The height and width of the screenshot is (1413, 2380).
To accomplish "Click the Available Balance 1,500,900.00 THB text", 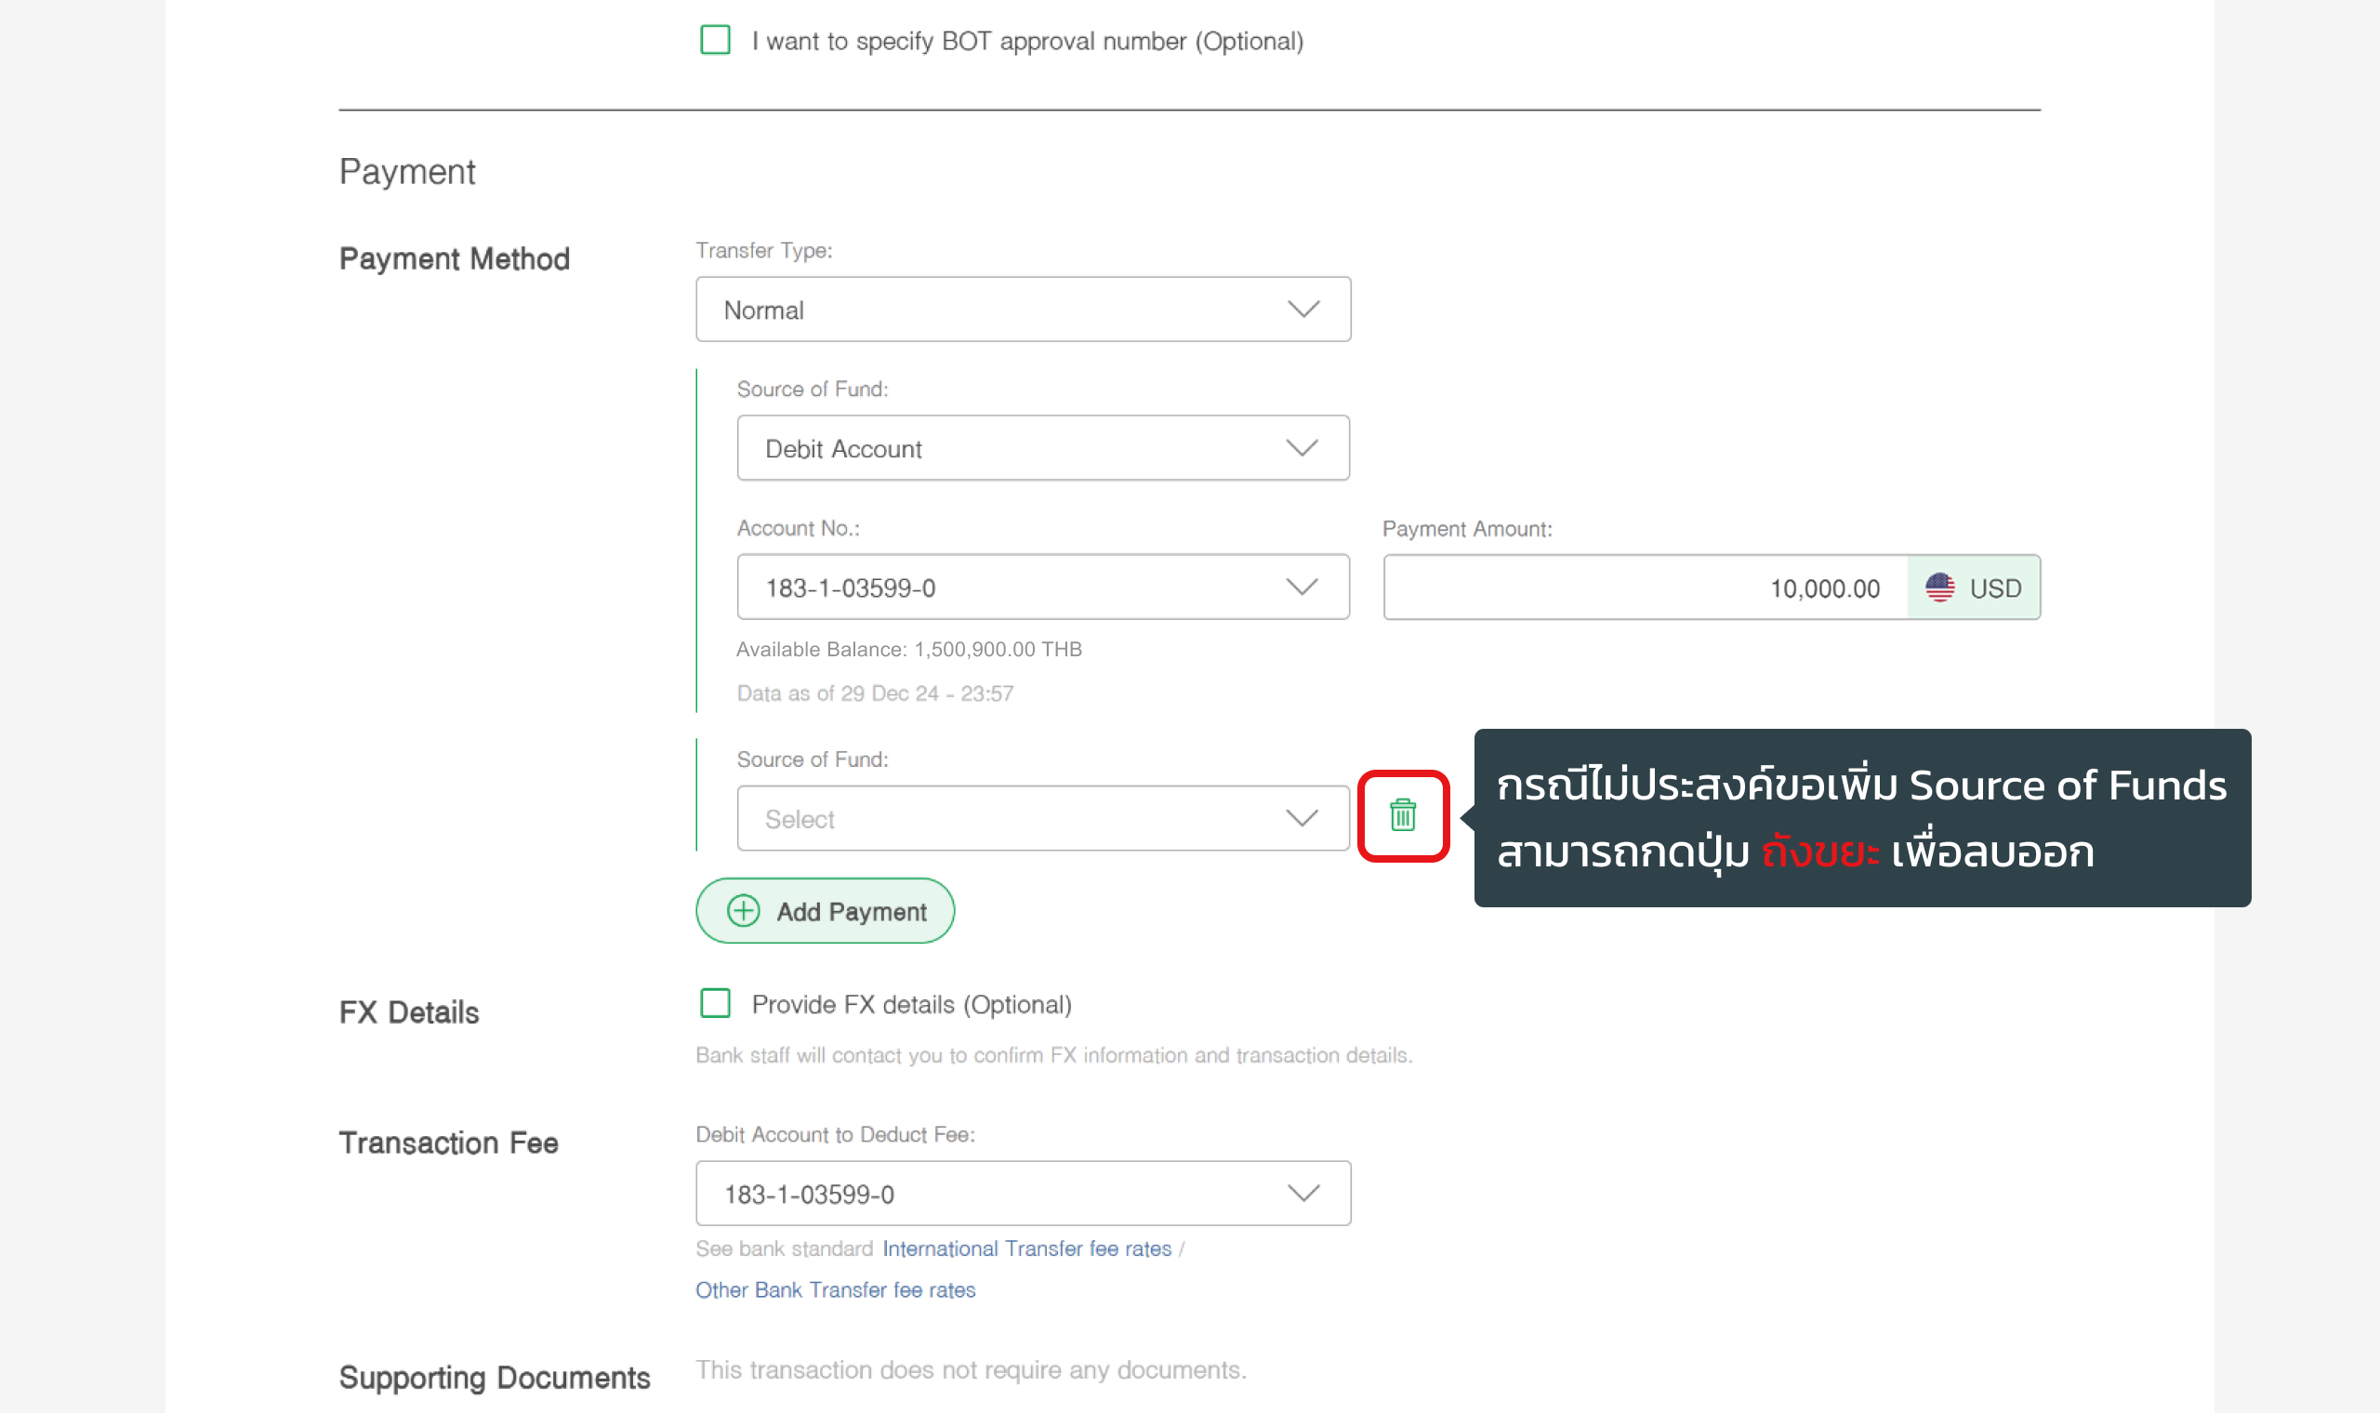I will [x=909, y=650].
